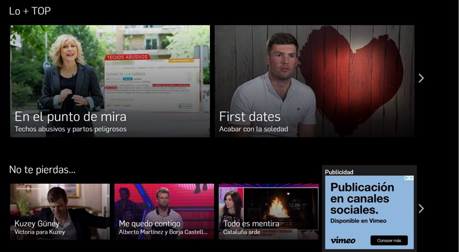Screen dimensions: 459x252
Task: Click subtitle Techos abusivos y partos peligrosos
Action: click(x=71, y=129)
